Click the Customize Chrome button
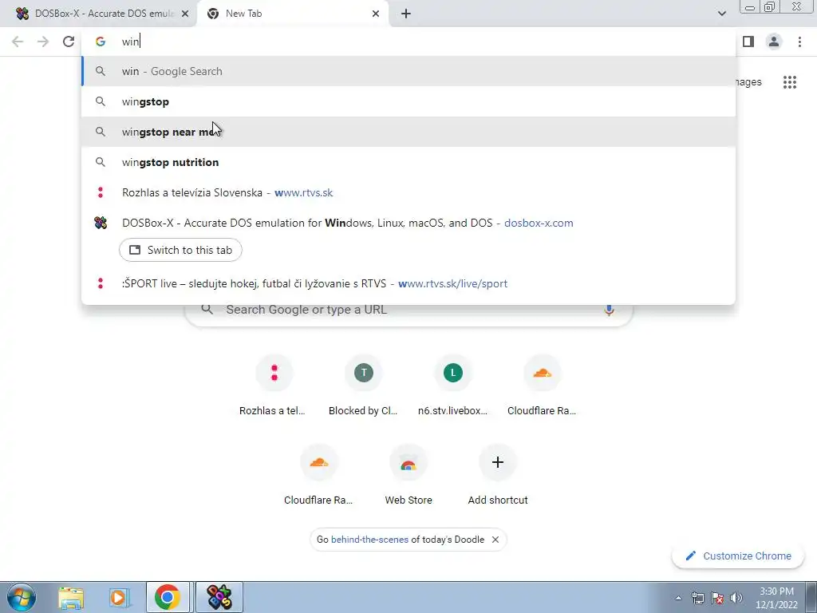Image resolution: width=817 pixels, height=613 pixels. (x=738, y=556)
